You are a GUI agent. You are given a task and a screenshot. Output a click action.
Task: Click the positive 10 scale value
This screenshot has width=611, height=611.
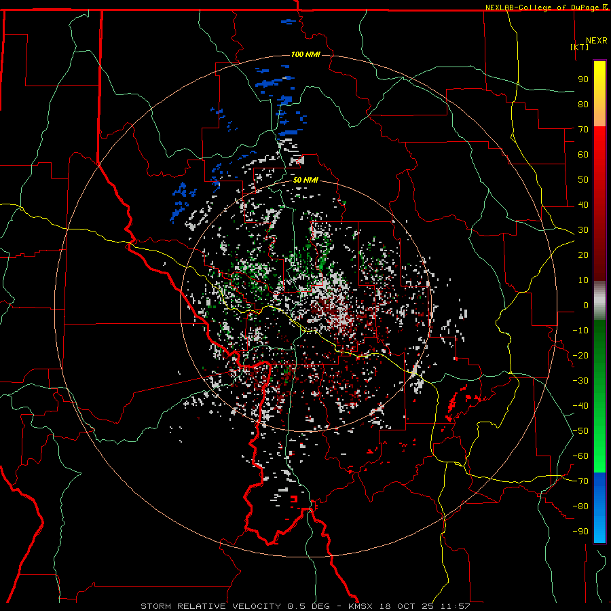(x=583, y=280)
